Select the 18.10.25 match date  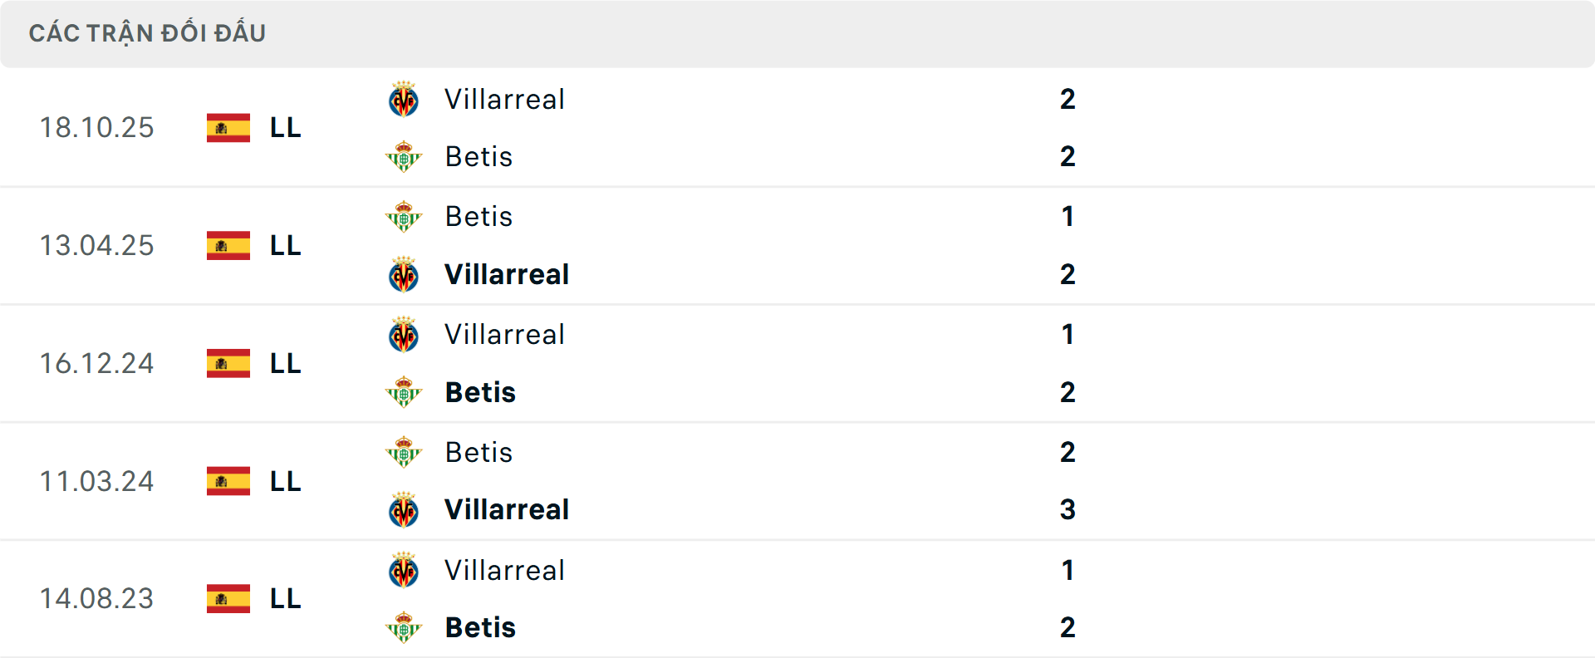click(97, 128)
